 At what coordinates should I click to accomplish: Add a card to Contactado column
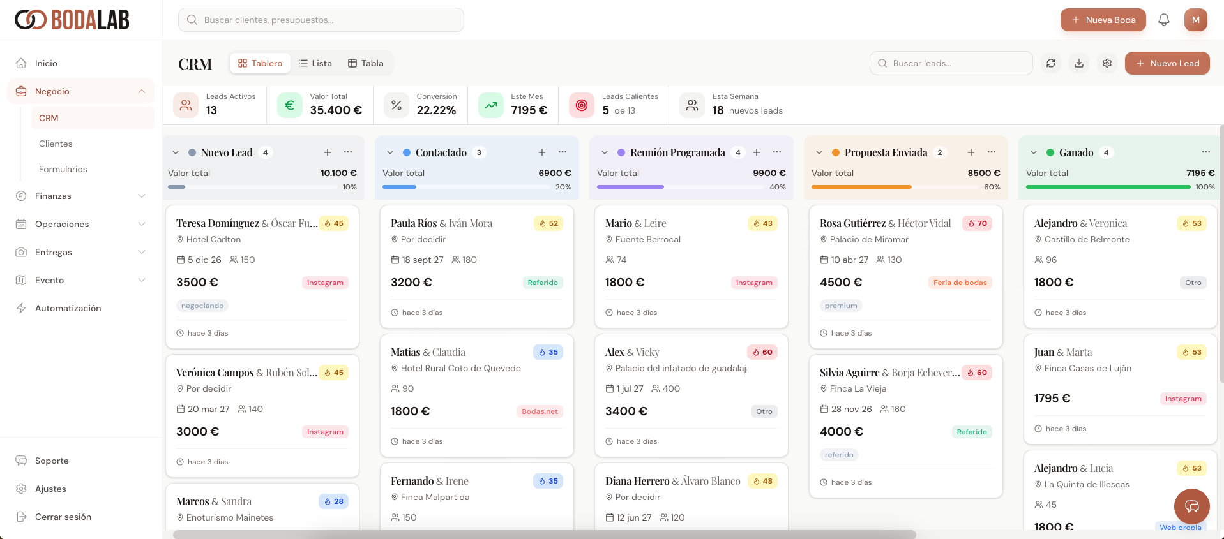pyautogui.click(x=542, y=152)
